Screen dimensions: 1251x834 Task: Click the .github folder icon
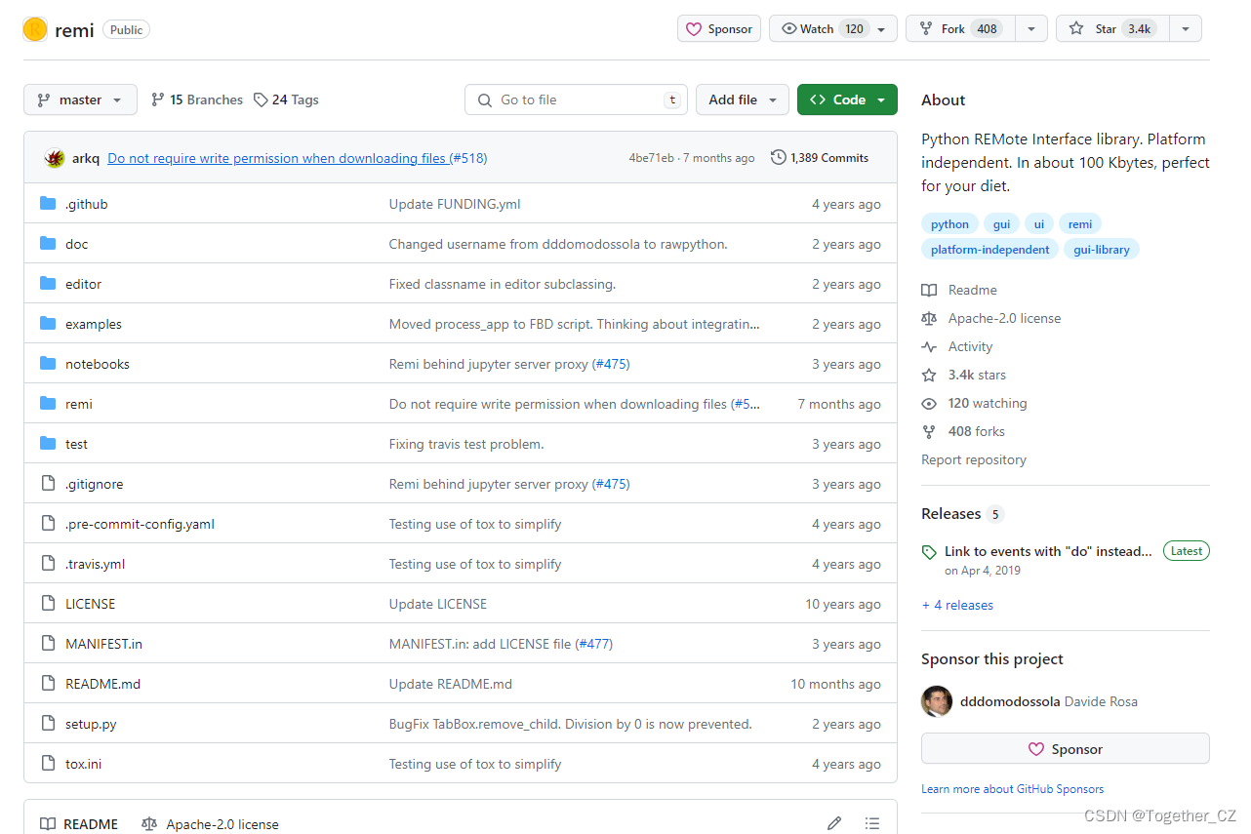pyautogui.click(x=48, y=204)
